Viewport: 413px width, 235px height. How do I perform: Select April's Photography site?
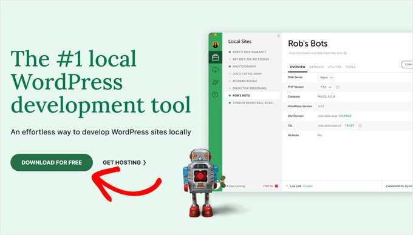(249, 52)
